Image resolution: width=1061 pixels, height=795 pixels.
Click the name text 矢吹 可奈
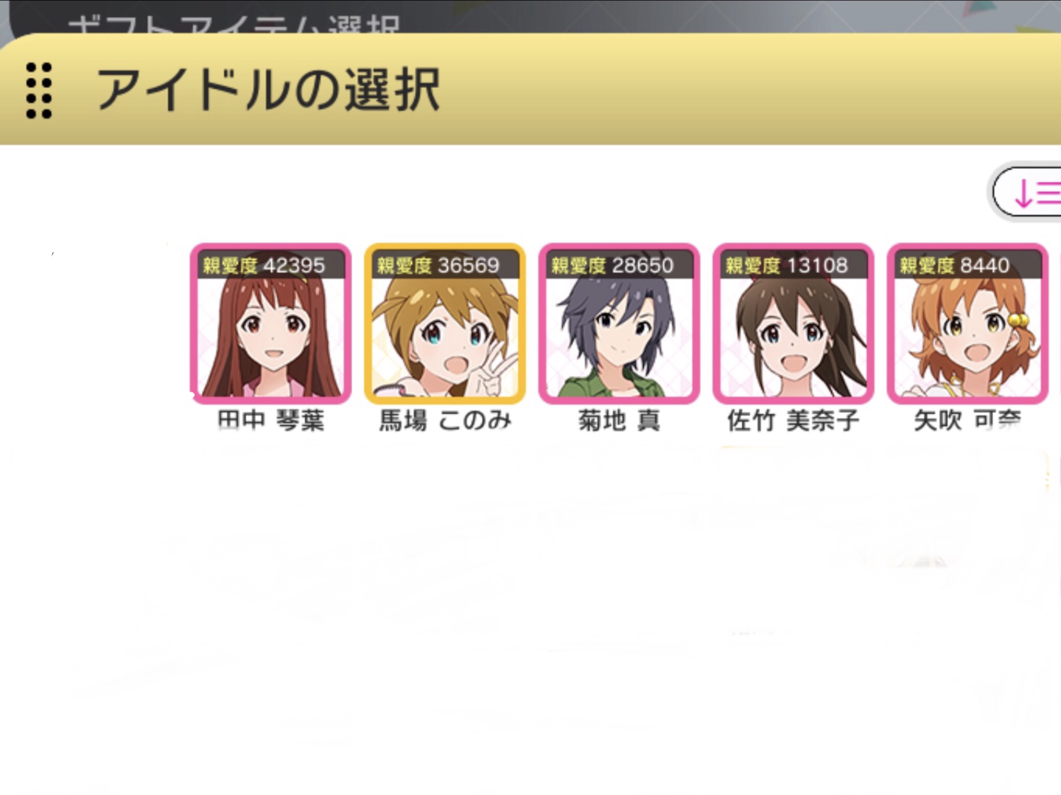967,420
